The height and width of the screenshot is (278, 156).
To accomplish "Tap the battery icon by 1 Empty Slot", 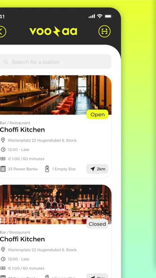I will tap(47, 169).
